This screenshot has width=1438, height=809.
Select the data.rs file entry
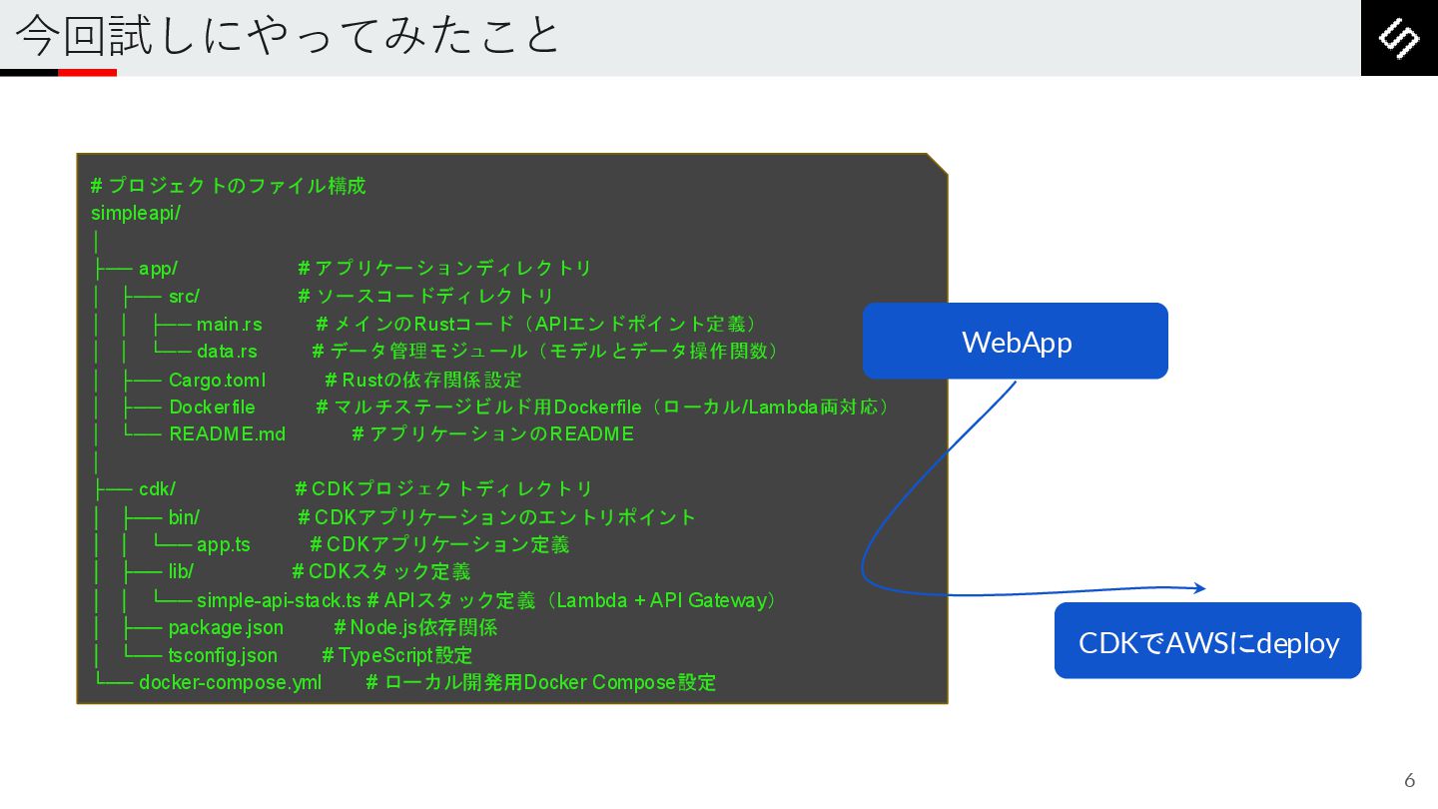tap(227, 352)
